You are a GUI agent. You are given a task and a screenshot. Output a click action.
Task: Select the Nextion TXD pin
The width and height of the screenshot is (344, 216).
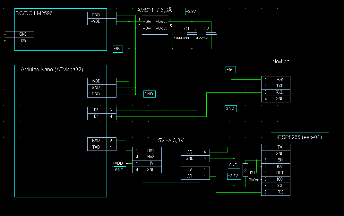tap(279, 86)
